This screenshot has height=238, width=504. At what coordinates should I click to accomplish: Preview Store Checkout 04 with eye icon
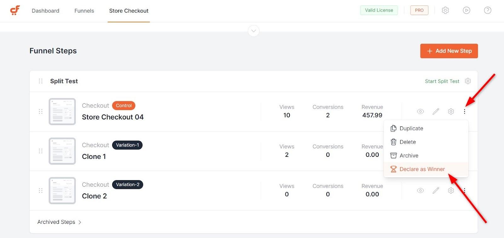coord(420,112)
